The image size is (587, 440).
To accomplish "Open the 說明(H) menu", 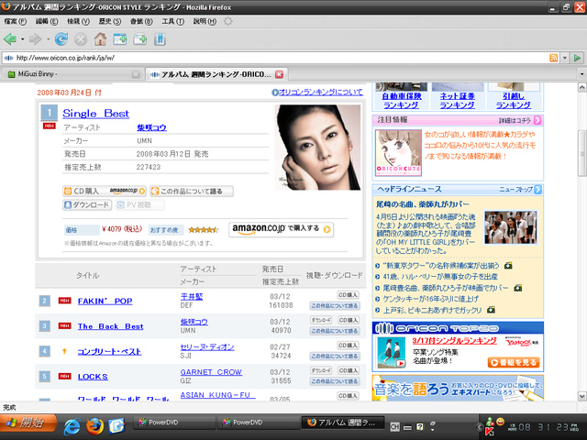I will [205, 21].
